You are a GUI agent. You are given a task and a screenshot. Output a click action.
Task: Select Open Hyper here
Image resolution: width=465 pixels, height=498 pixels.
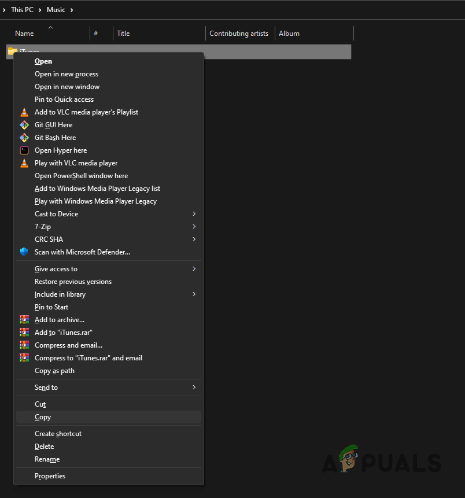(109, 150)
